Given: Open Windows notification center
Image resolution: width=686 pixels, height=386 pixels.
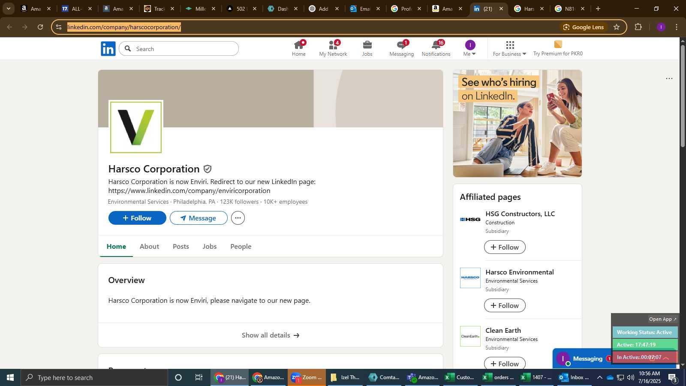Looking at the screenshot, I should coord(673,378).
